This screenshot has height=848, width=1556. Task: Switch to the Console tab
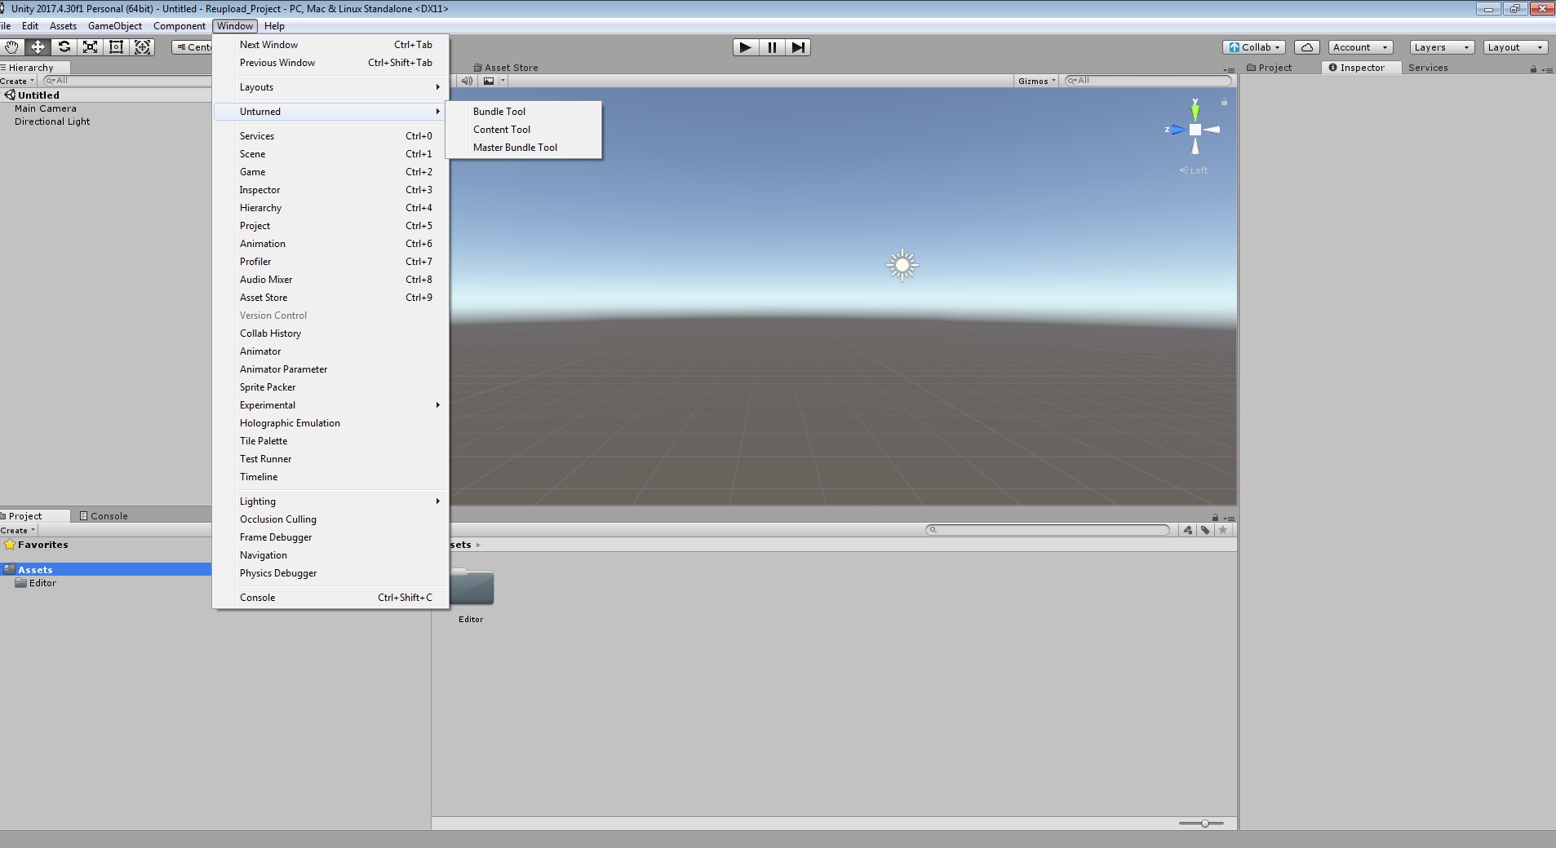(104, 516)
